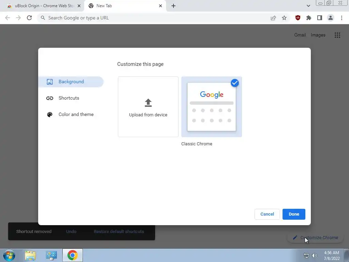Choose Upload from device tile

point(148,107)
